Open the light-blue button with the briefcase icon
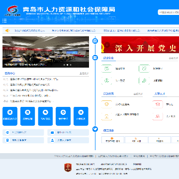Image resolution: width=179 pixels, height=179 pixels. click(68, 132)
